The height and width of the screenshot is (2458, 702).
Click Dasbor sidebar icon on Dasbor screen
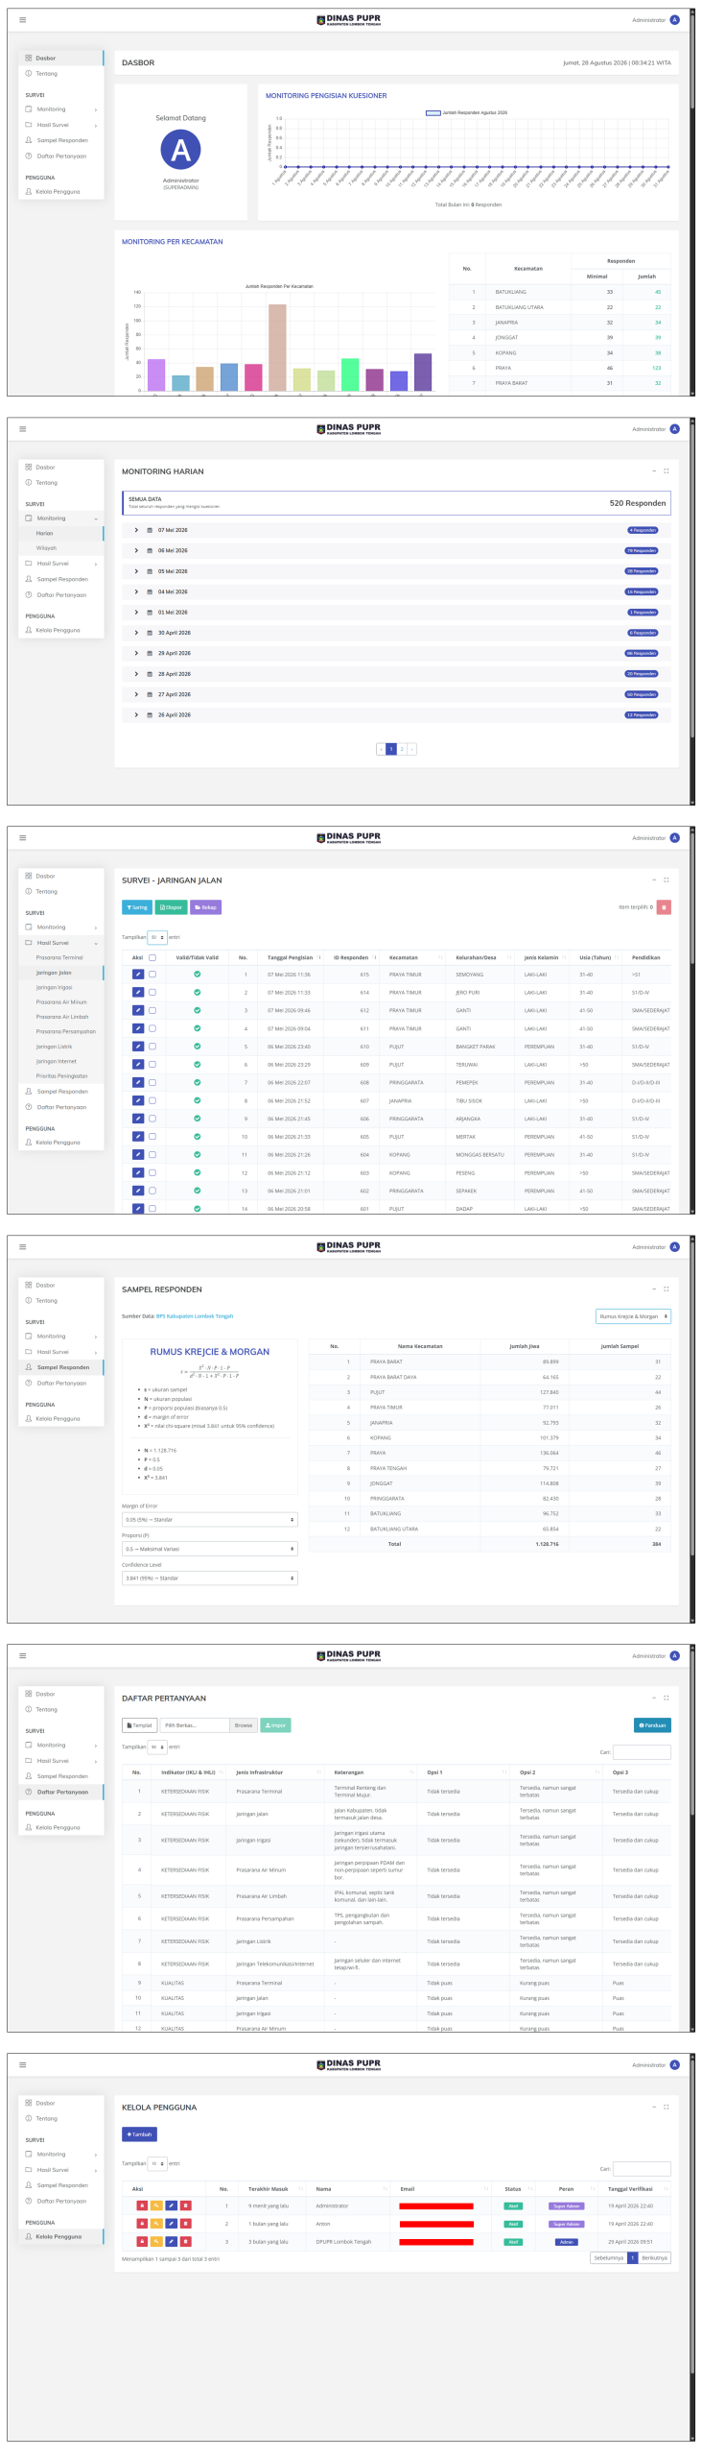(x=29, y=58)
